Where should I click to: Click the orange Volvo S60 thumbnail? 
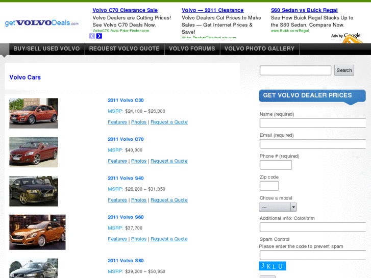(x=37, y=232)
